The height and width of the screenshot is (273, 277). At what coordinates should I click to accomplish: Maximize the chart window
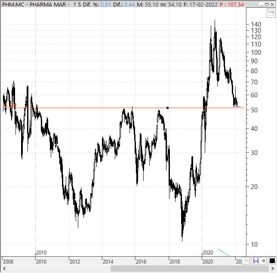tap(267, 4)
